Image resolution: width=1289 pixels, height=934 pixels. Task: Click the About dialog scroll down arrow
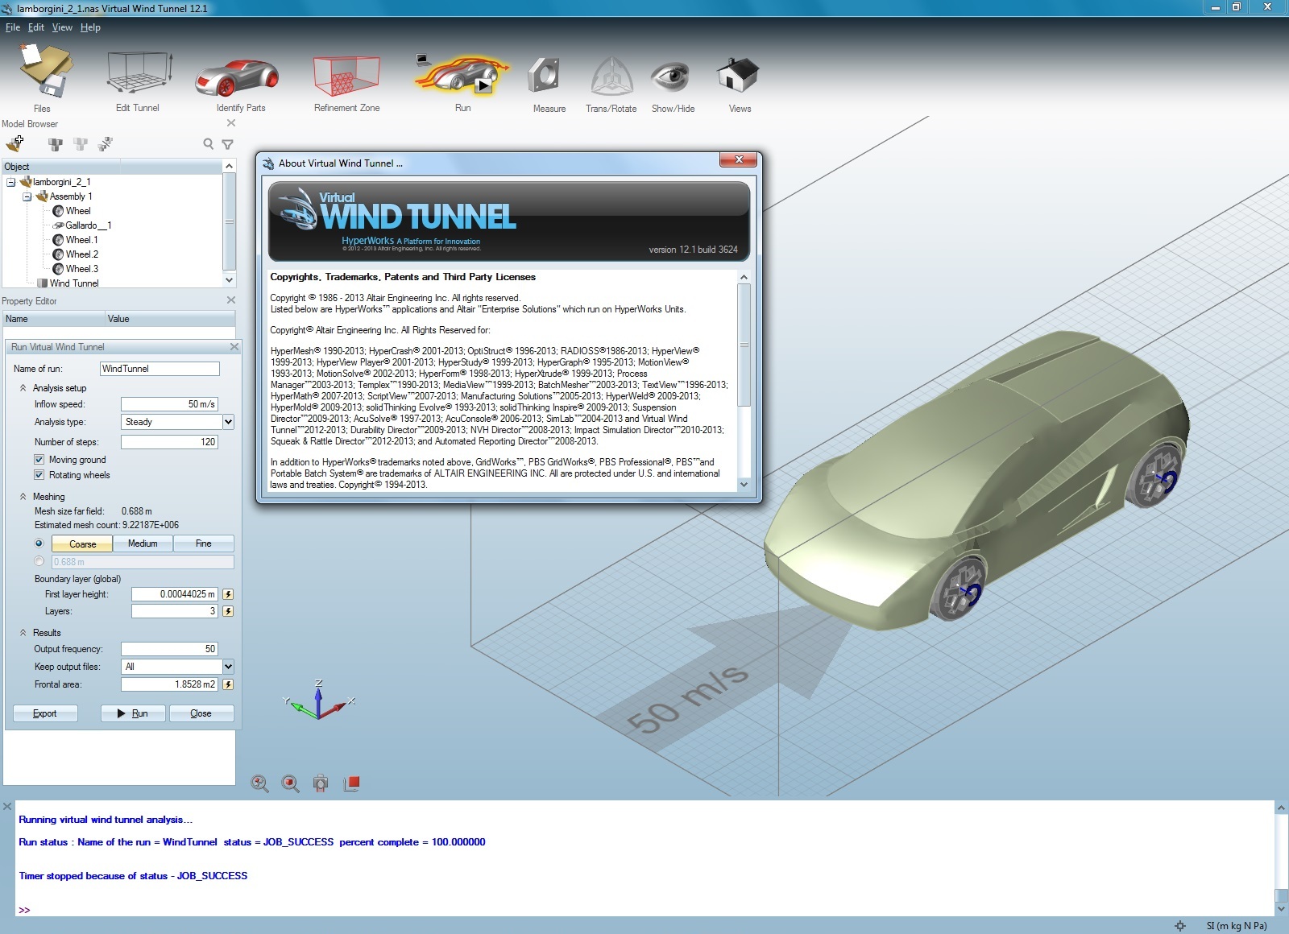pyautogui.click(x=744, y=485)
